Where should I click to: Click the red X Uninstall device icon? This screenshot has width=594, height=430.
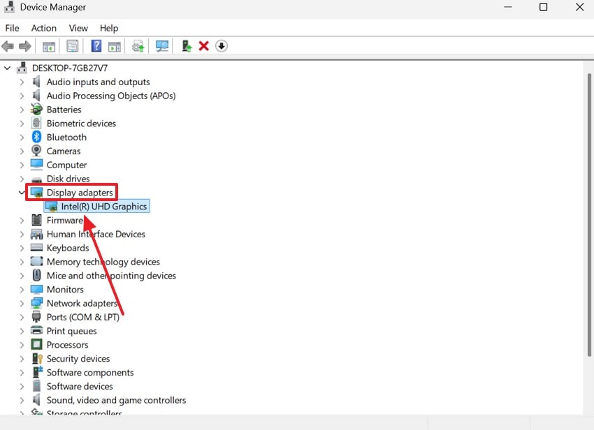click(204, 46)
